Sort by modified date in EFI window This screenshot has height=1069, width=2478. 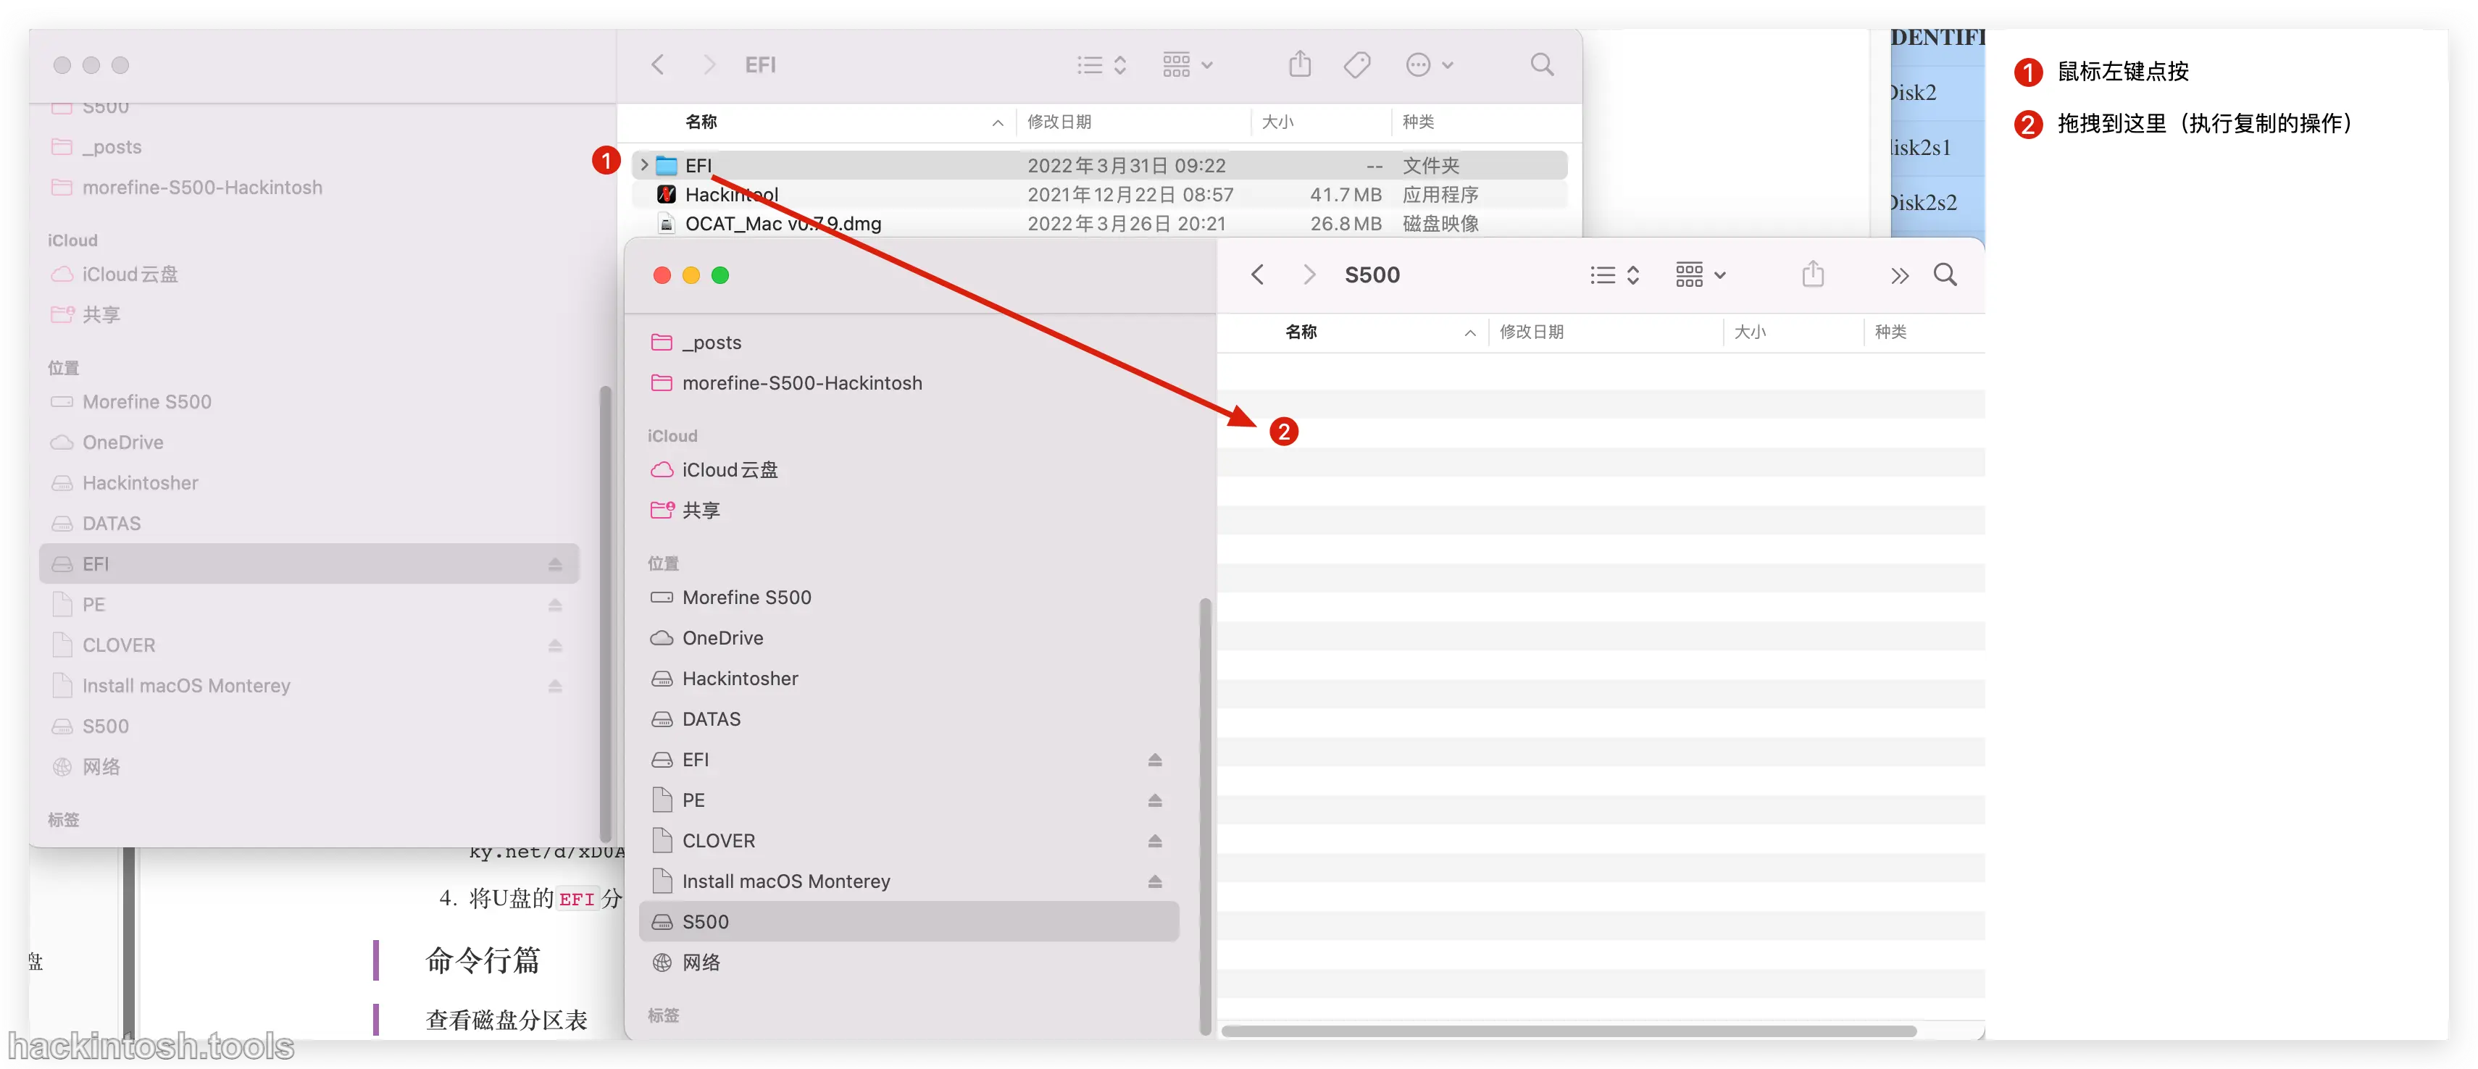[x=1058, y=122]
